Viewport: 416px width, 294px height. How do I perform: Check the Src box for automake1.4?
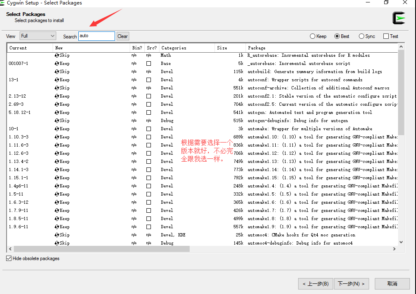coord(148,186)
